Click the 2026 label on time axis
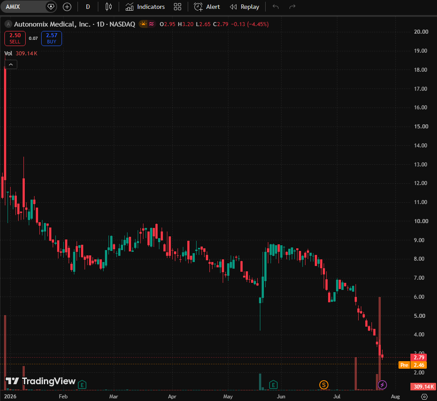The width and height of the screenshot is (437, 401). [10, 397]
